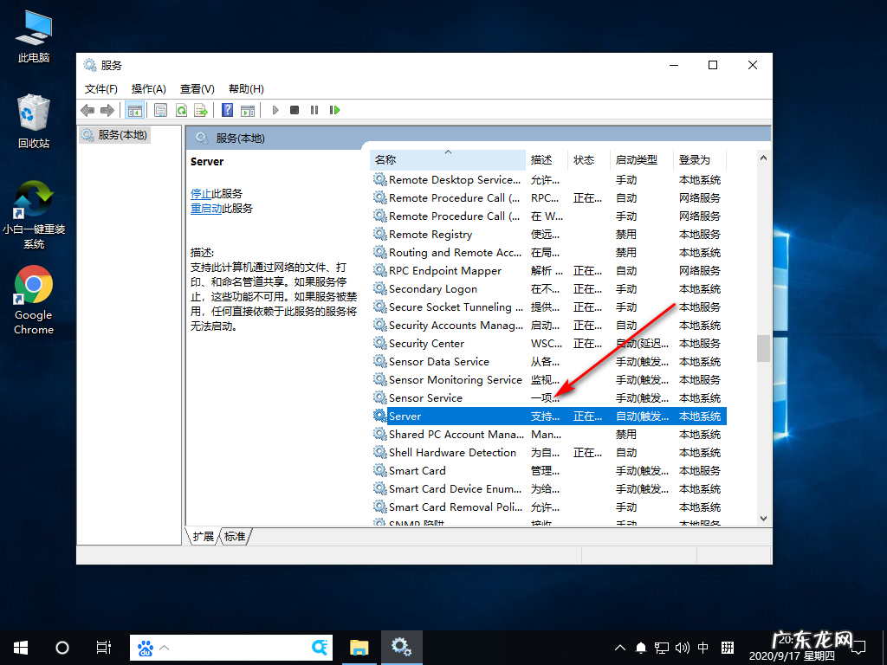Export the services list
The height and width of the screenshot is (665, 887).
coord(200,110)
